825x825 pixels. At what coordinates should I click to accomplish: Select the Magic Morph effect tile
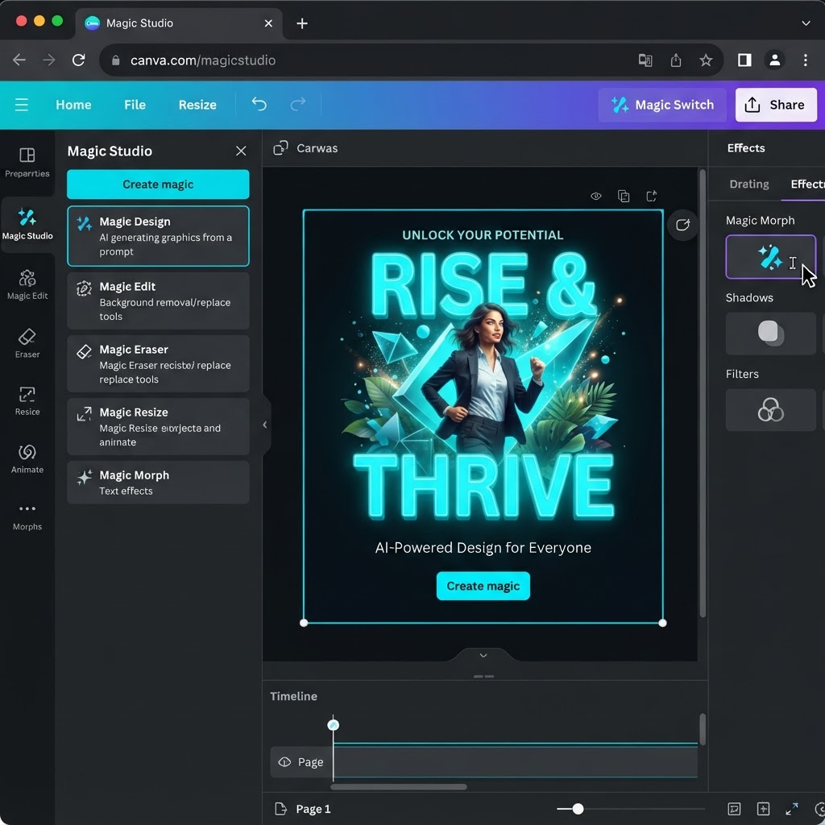770,257
